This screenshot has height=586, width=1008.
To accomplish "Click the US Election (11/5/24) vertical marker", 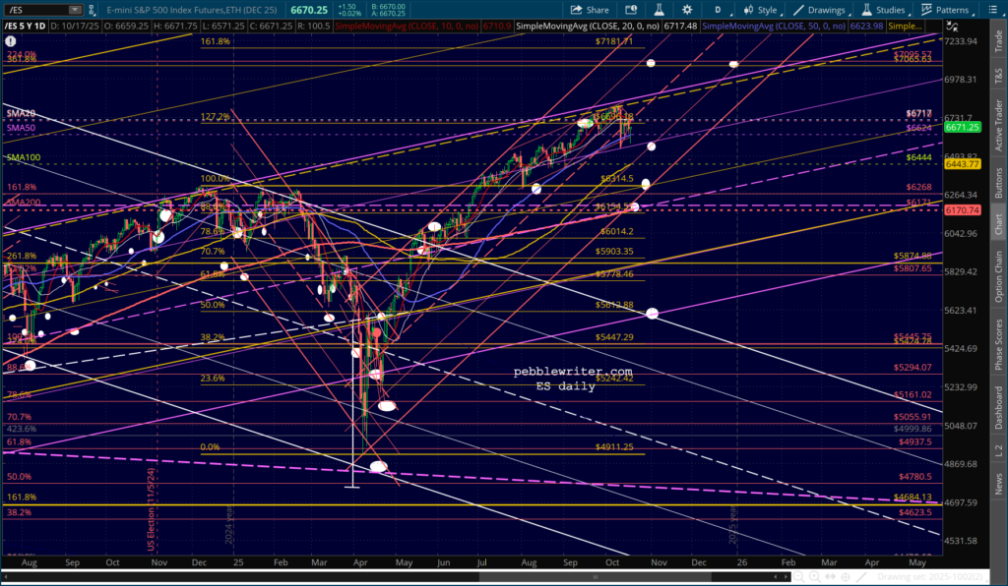I will pos(151,509).
